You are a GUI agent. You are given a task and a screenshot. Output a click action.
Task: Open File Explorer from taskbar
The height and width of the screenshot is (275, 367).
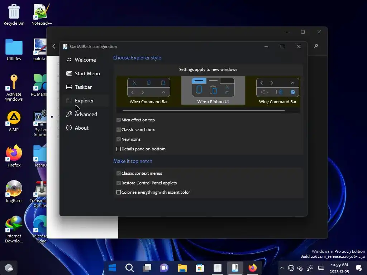pos(182,268)
